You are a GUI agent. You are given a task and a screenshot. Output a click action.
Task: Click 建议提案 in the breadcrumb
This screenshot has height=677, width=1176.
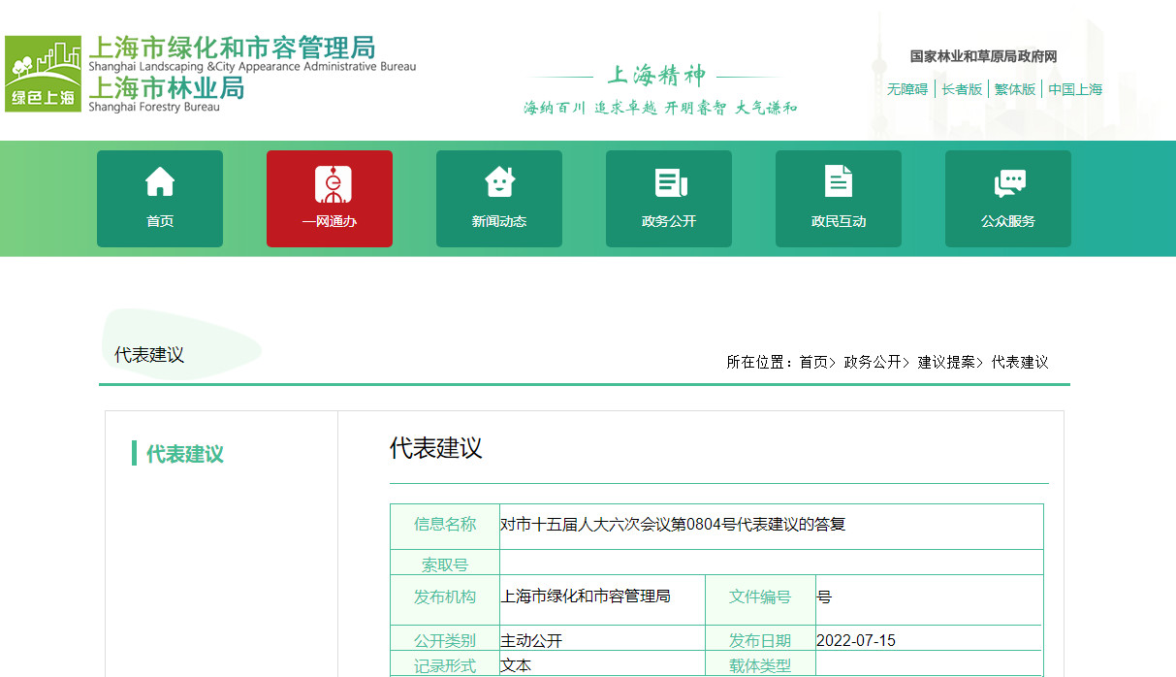pyautogui.click(x=946, y=362)
